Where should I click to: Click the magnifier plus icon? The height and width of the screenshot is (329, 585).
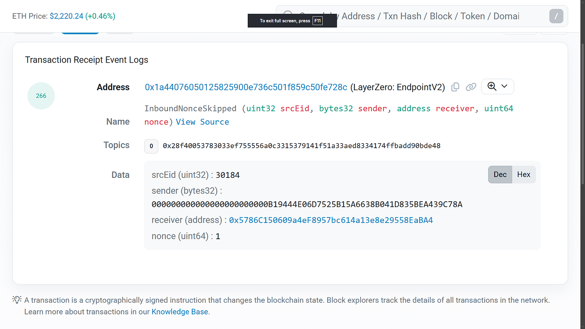(x=492, y=86)
